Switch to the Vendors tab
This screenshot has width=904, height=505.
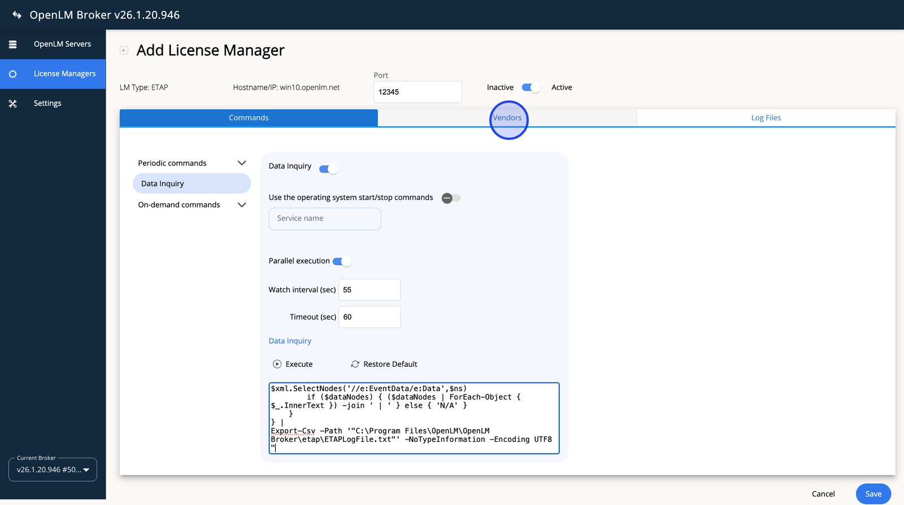[x=507, y=118]
